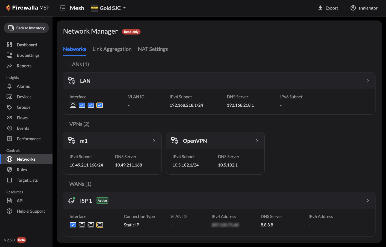The image size is (386, 247).
Task: Toggle ISP 1's first checked port checkbox
Action: 73,225
